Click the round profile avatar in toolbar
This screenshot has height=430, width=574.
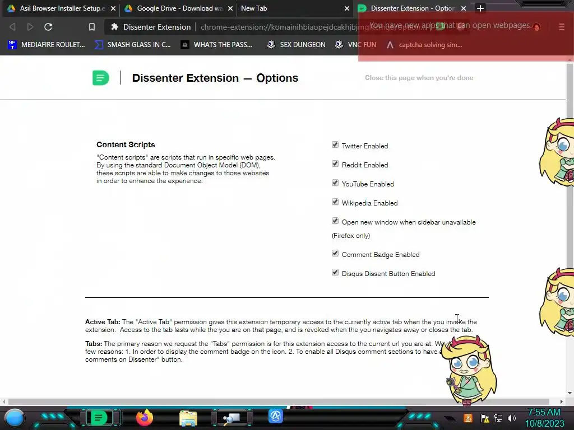(536, 27)
